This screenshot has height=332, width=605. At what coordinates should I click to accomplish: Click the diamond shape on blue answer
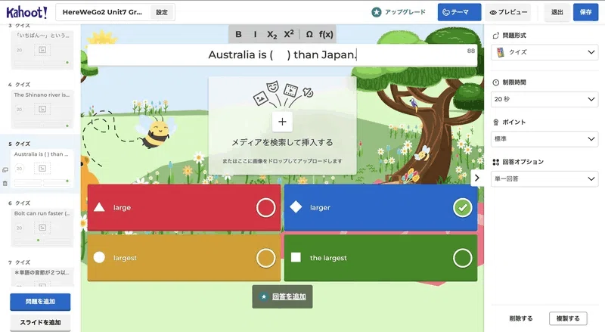tap(296, 207)
